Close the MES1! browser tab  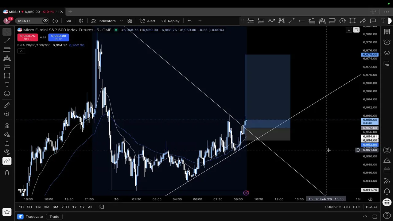[x=62, y=12]
